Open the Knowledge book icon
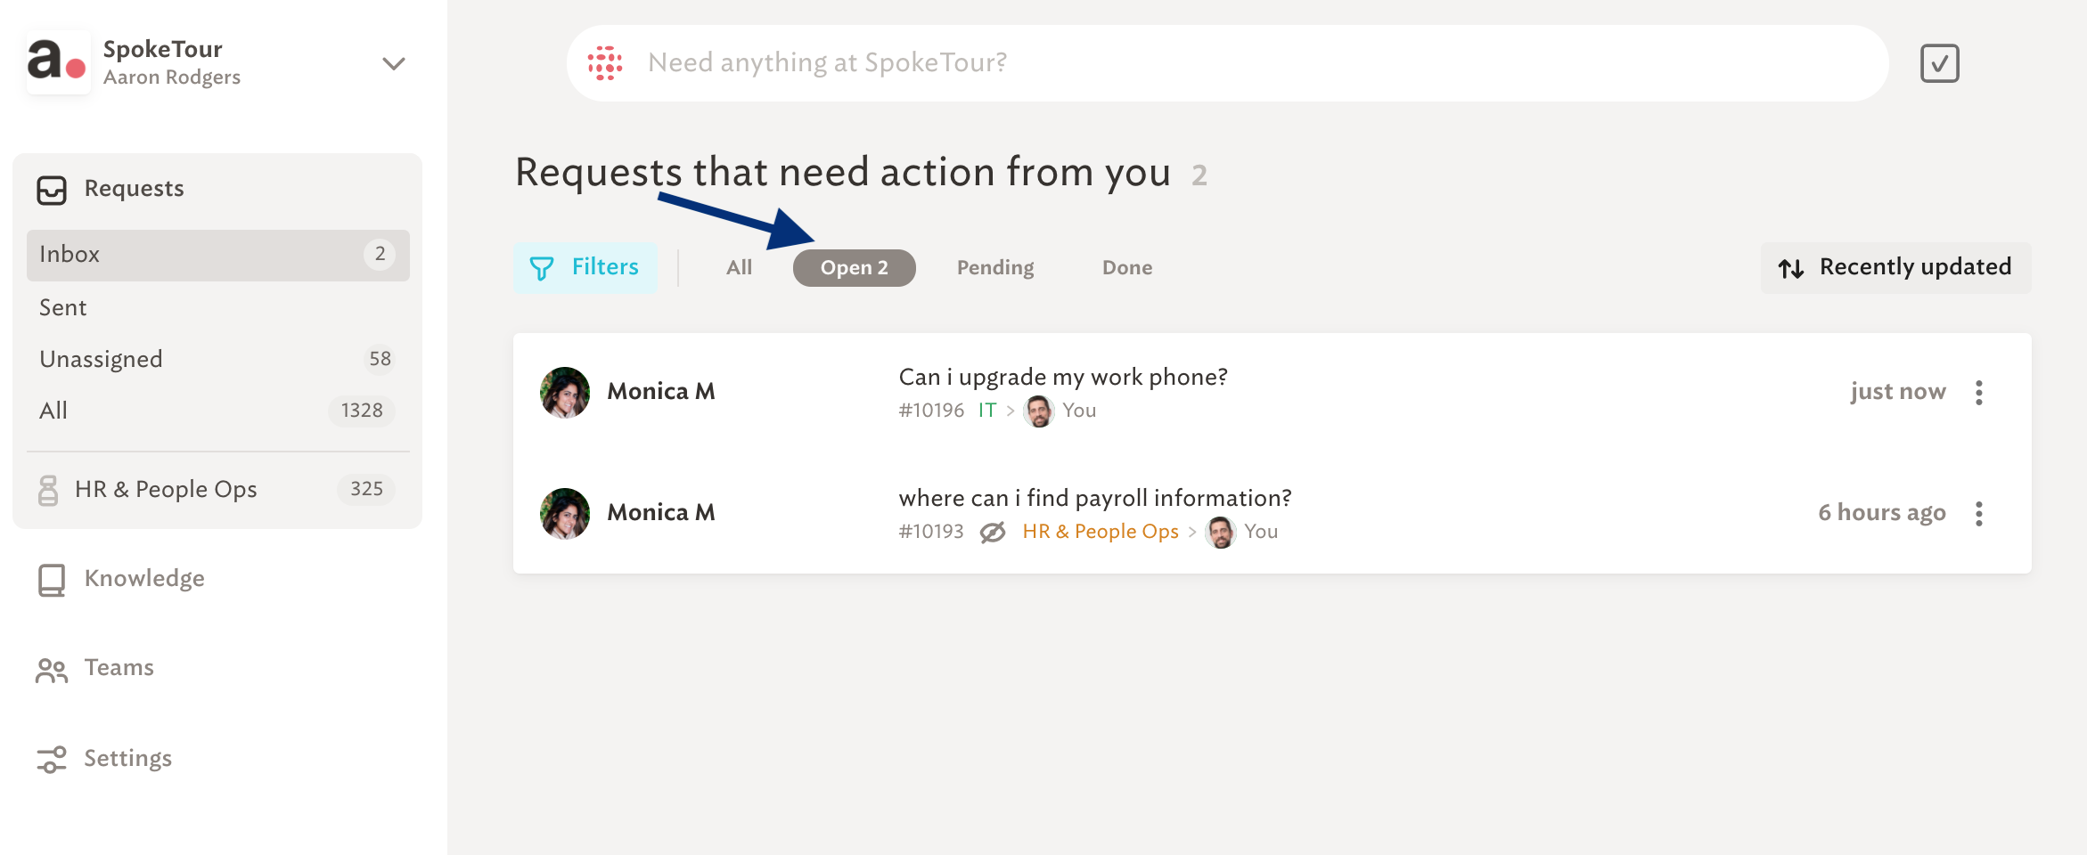Image resolution: width=2087 pixels, height=855 pixels. pyautogui.click(x=52, y=580)
